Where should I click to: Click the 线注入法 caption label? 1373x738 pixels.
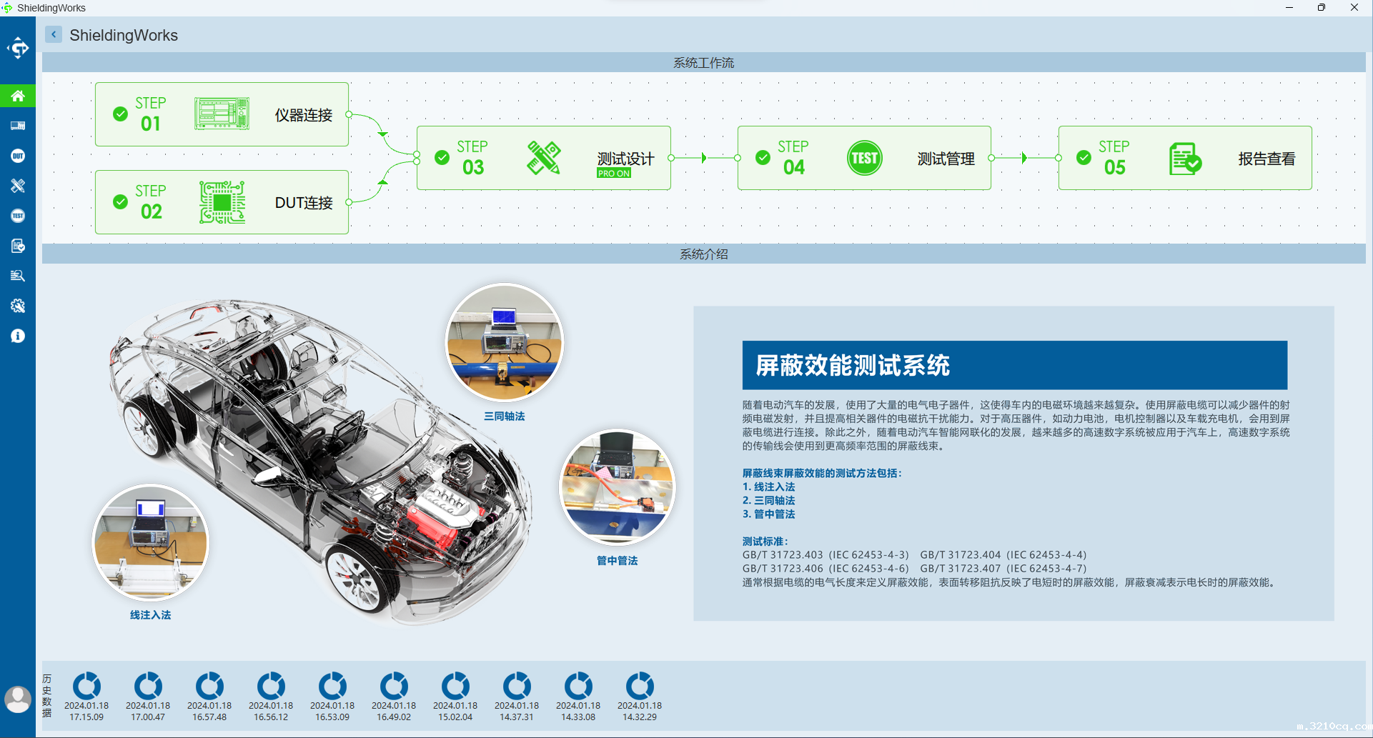(x=151, y=615)
